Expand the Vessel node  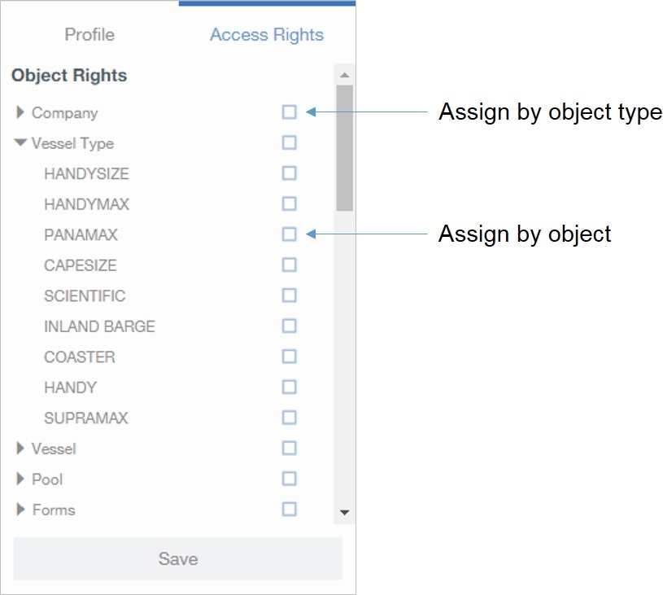pos(20,448)
